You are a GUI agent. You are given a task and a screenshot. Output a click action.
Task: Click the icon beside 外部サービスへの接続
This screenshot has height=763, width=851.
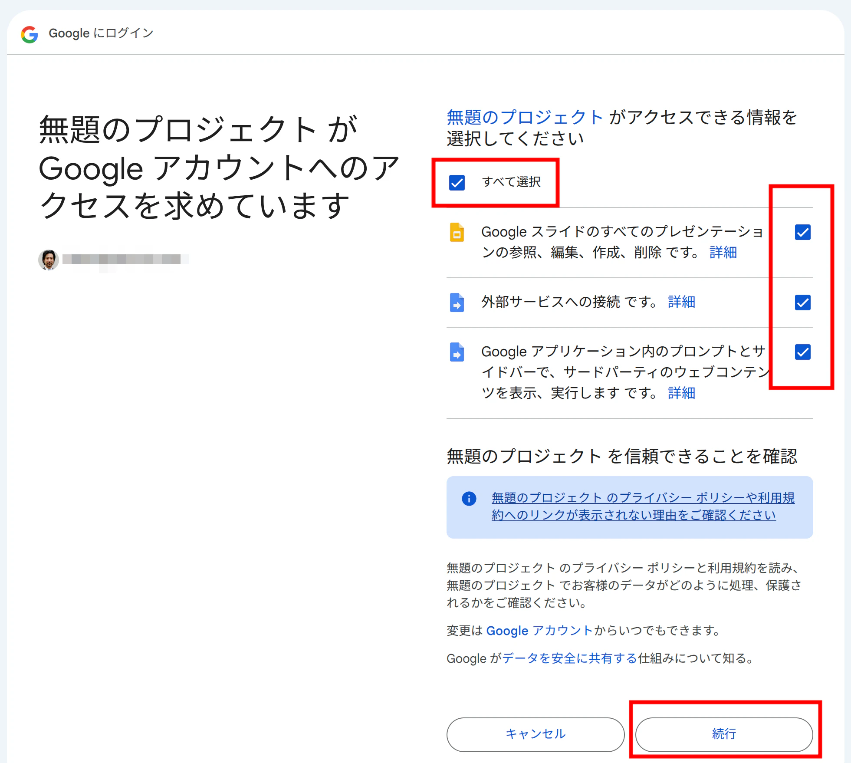point(457,303)
